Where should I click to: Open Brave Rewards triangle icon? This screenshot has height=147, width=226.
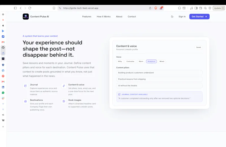(161, 8)
